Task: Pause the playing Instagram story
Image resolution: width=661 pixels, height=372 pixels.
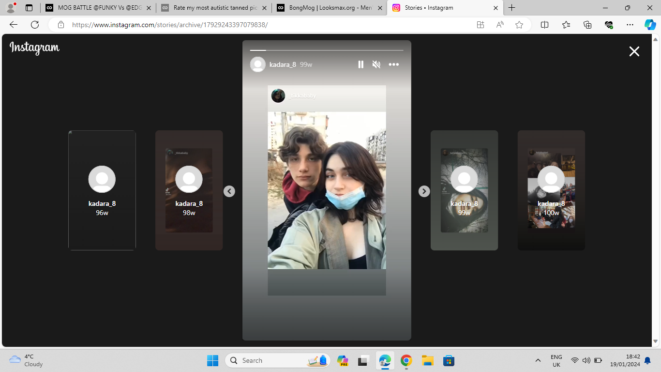Action: tap(361, 64)
